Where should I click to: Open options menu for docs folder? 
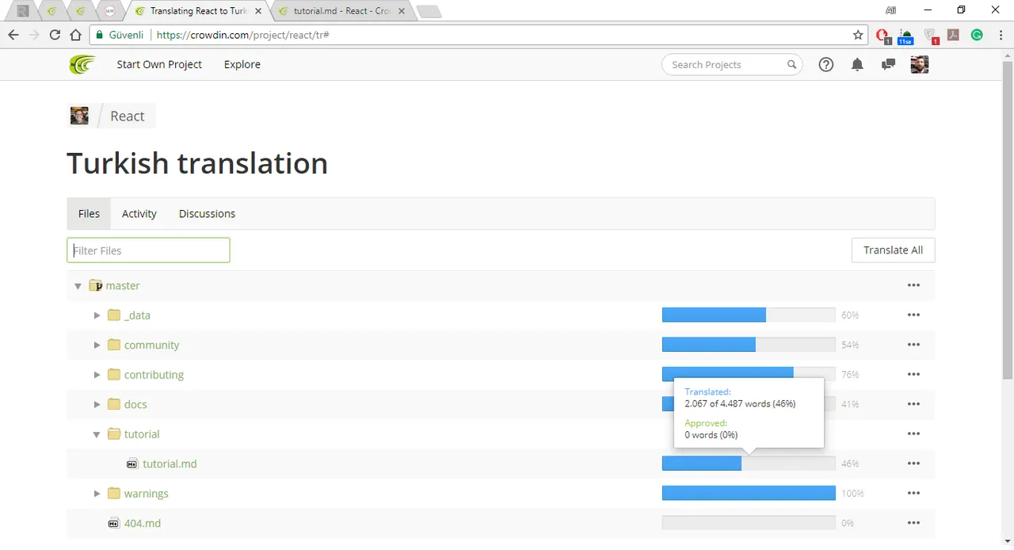click(913, 404)
